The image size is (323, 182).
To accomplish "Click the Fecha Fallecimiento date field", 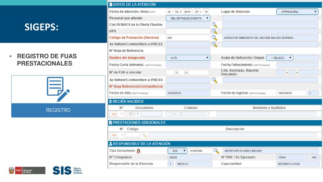I will pos(297,65).
